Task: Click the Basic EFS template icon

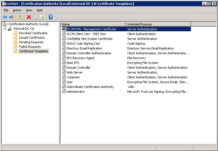Action: [64, 62]
